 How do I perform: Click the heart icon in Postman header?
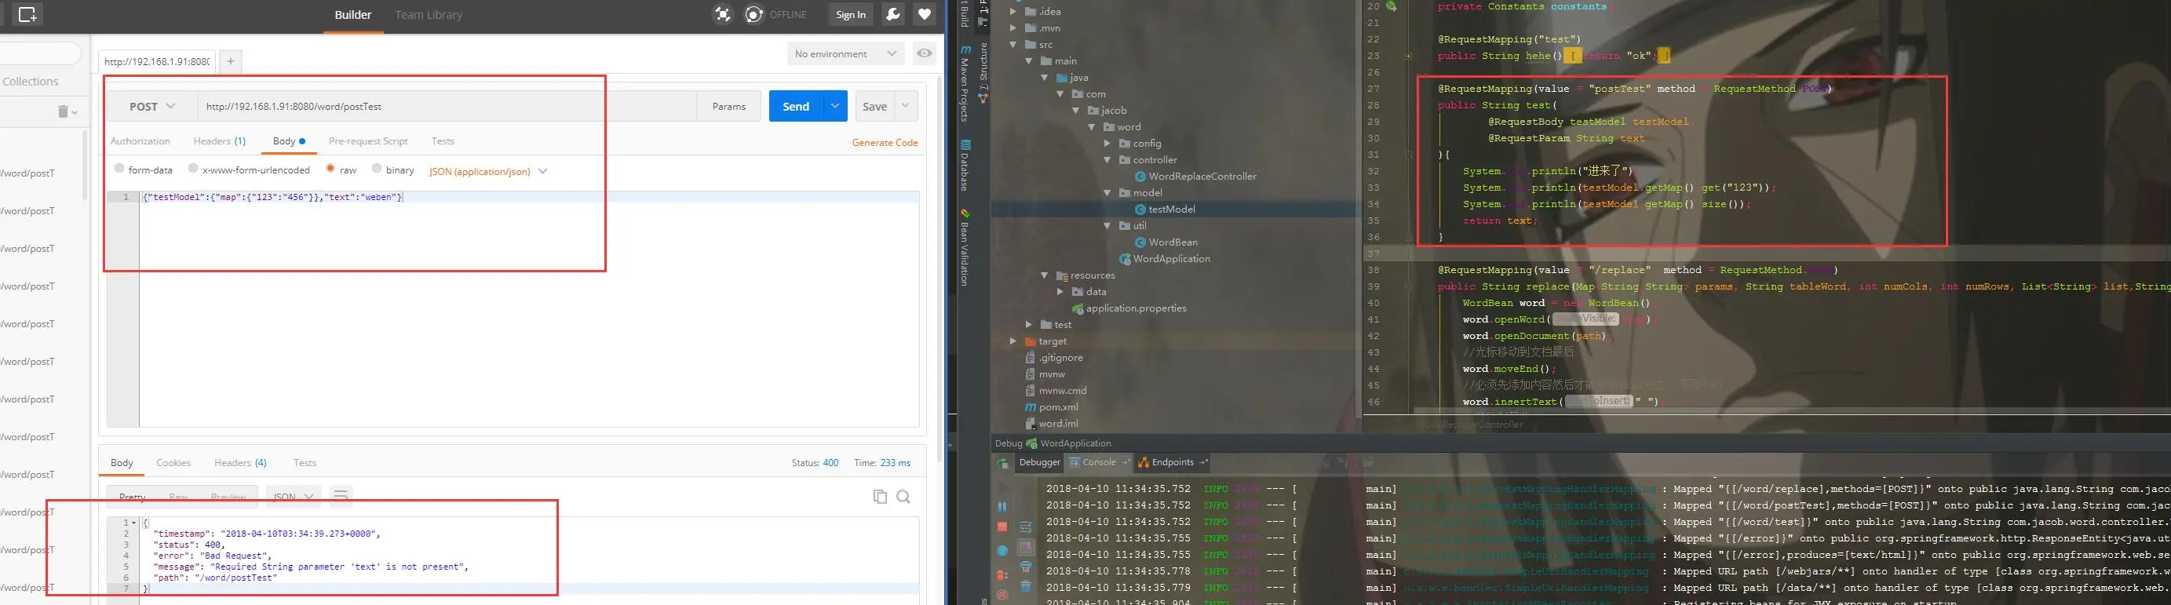(x=925, y=14)
